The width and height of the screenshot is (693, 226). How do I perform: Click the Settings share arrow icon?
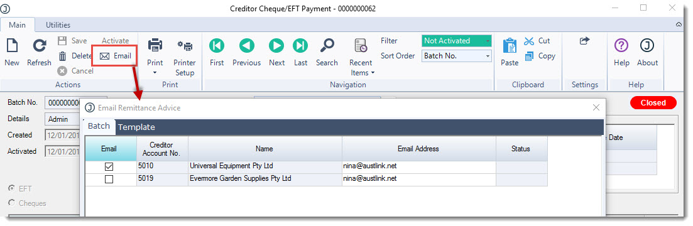584,41
